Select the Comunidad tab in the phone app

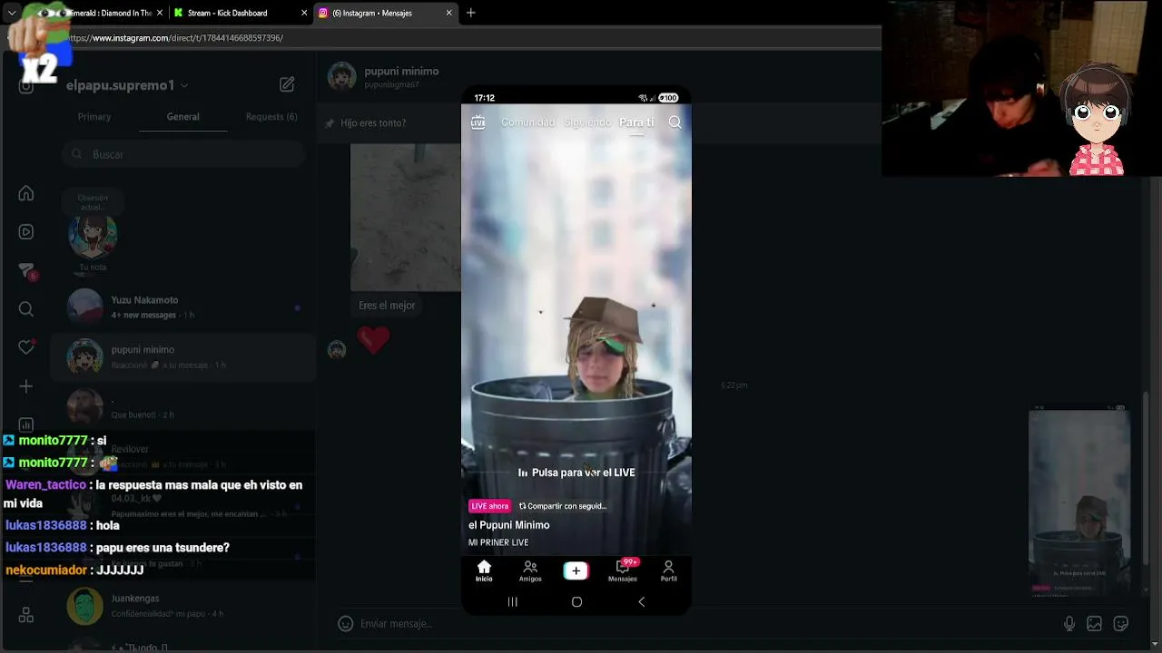[527, 122]
